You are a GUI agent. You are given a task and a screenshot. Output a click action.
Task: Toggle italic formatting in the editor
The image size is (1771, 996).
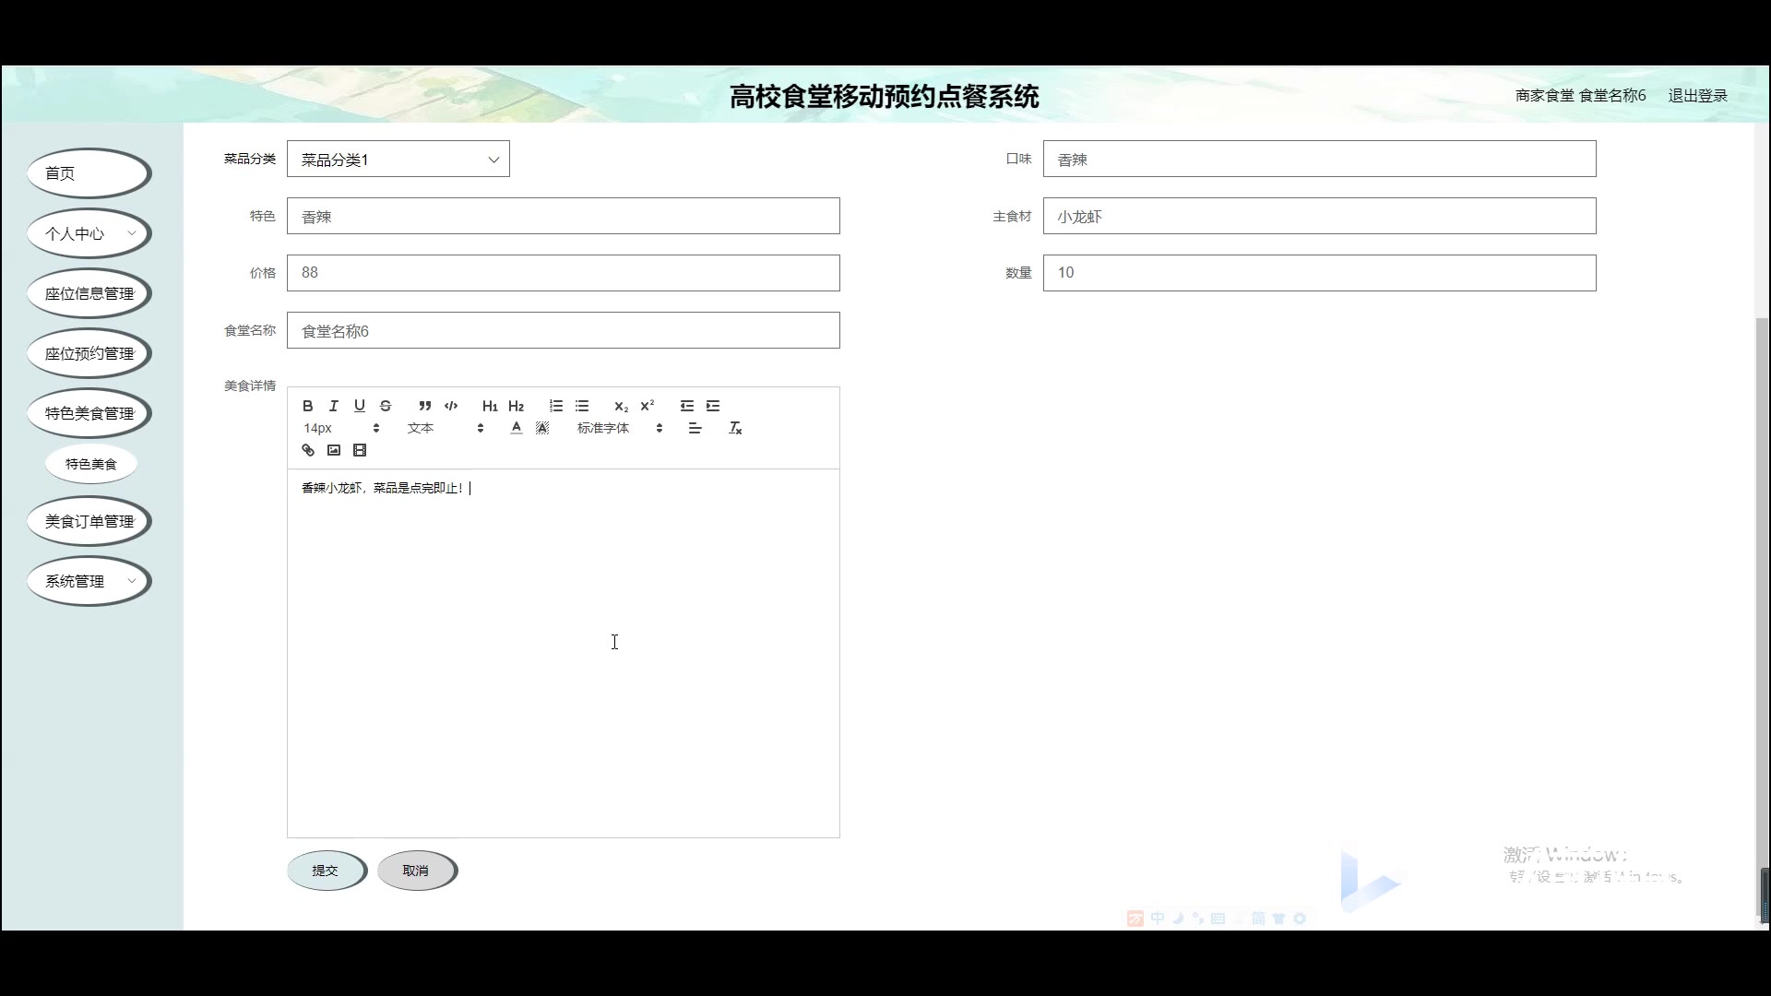(x=334, y=406)
